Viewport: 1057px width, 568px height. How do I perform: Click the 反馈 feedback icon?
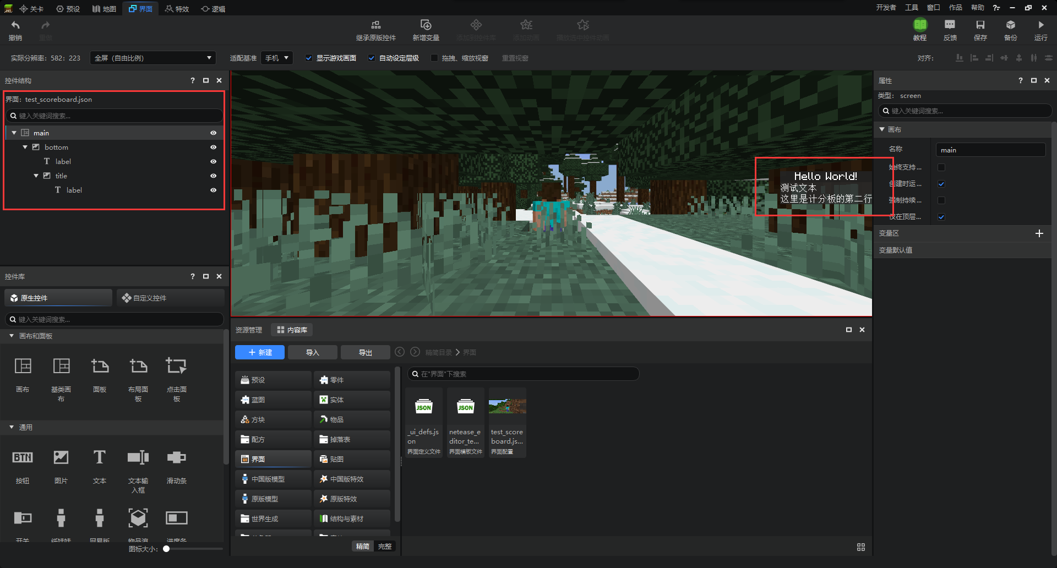[950, 25]
